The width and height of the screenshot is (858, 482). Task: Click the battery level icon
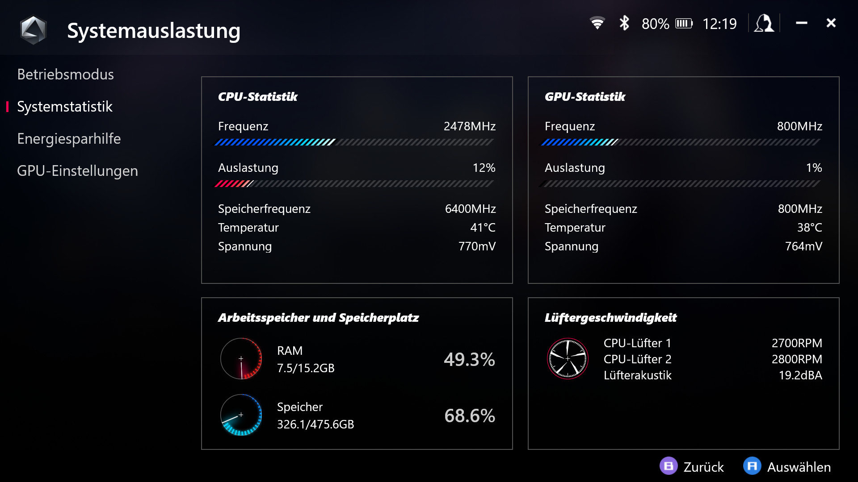point(684,23)
